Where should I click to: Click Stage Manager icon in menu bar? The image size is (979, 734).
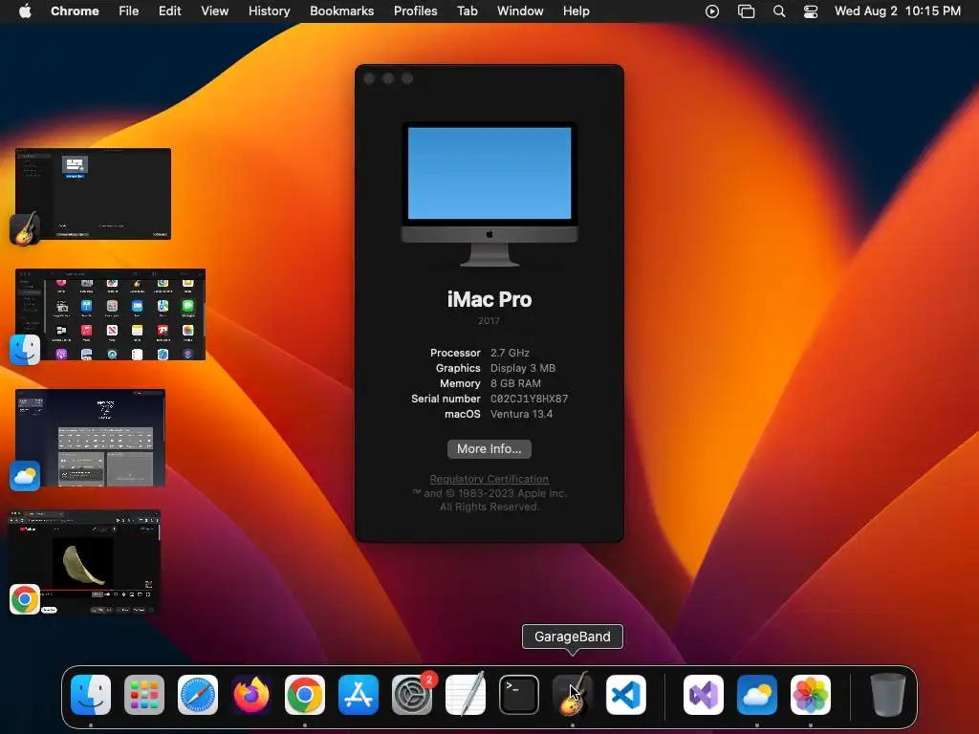pos(746,11)
